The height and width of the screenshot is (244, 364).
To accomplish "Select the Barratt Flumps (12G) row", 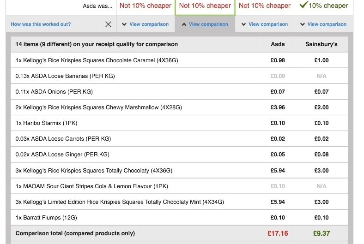I will [x=46, y=218].
